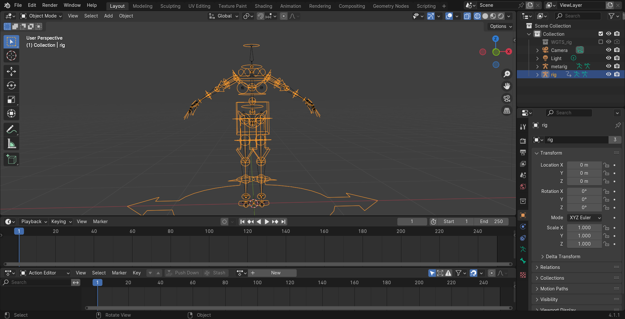Activate the Select Box tool
The height and width of the screenshot is (319, 625).
[x=11, y=42]
